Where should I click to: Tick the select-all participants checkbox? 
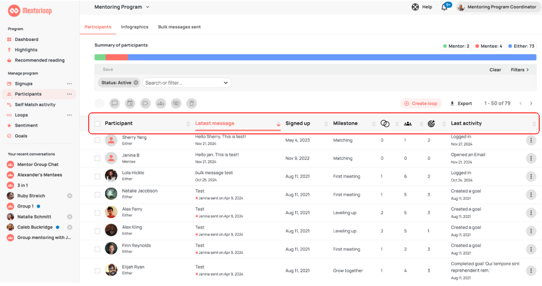point(98,123)
